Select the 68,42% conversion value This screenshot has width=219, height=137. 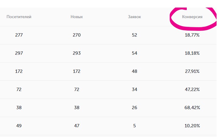point(192,108)
